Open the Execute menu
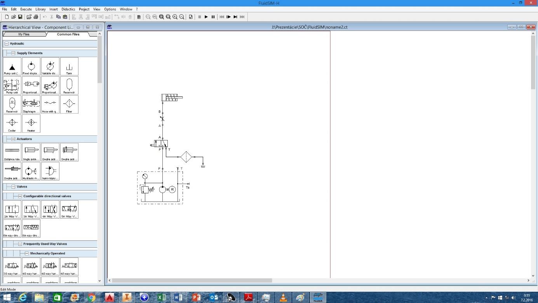This screenshot has width=538, height=303. [x=26, y=9]
